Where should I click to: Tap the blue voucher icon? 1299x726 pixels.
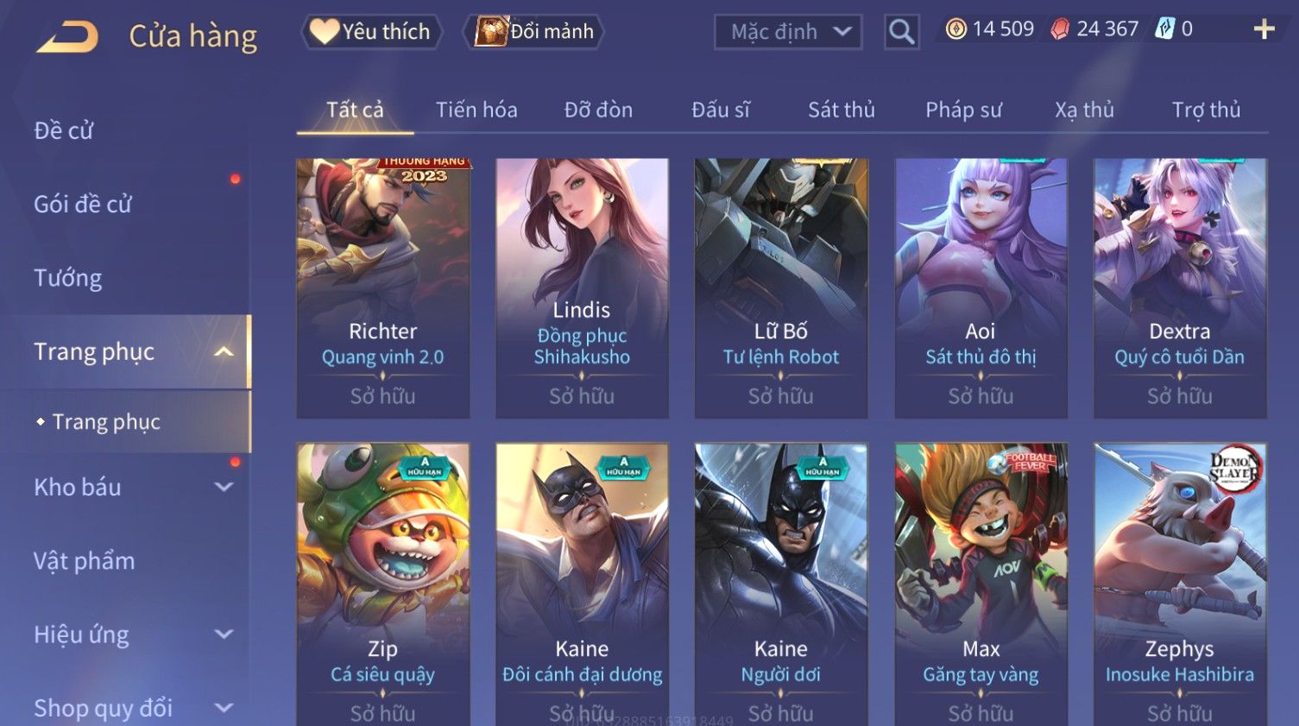(x=1165, y=29)
